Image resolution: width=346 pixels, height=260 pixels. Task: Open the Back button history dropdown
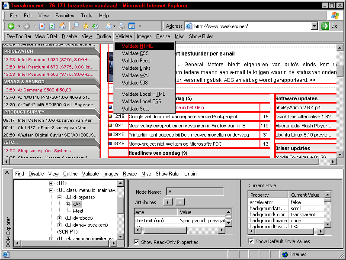[x=19, y=26]
